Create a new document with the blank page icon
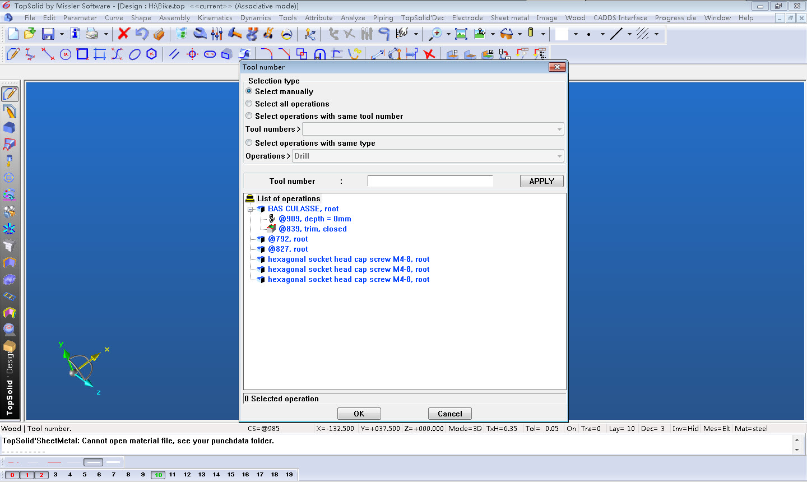The image size is (807, 482). point(13,34)
